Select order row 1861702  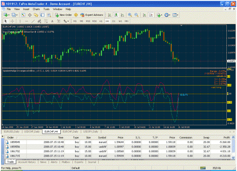click(x=118, y=151)
